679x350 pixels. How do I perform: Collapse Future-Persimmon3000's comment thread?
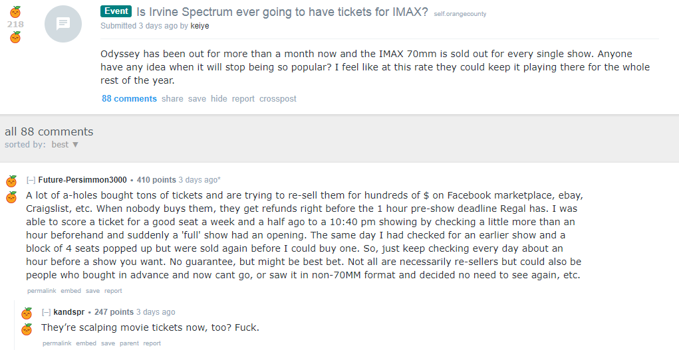[x=31, y=180]
